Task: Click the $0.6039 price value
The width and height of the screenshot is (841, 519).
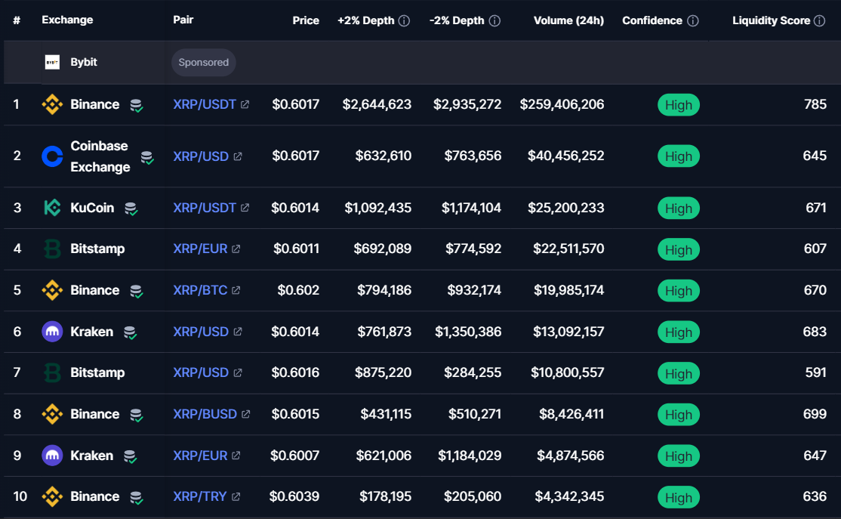Action: click(294, 496)
